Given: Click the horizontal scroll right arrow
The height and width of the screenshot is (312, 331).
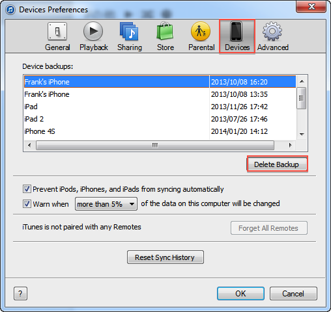Looking at the screenshot, I should click(x=290, y=145).
